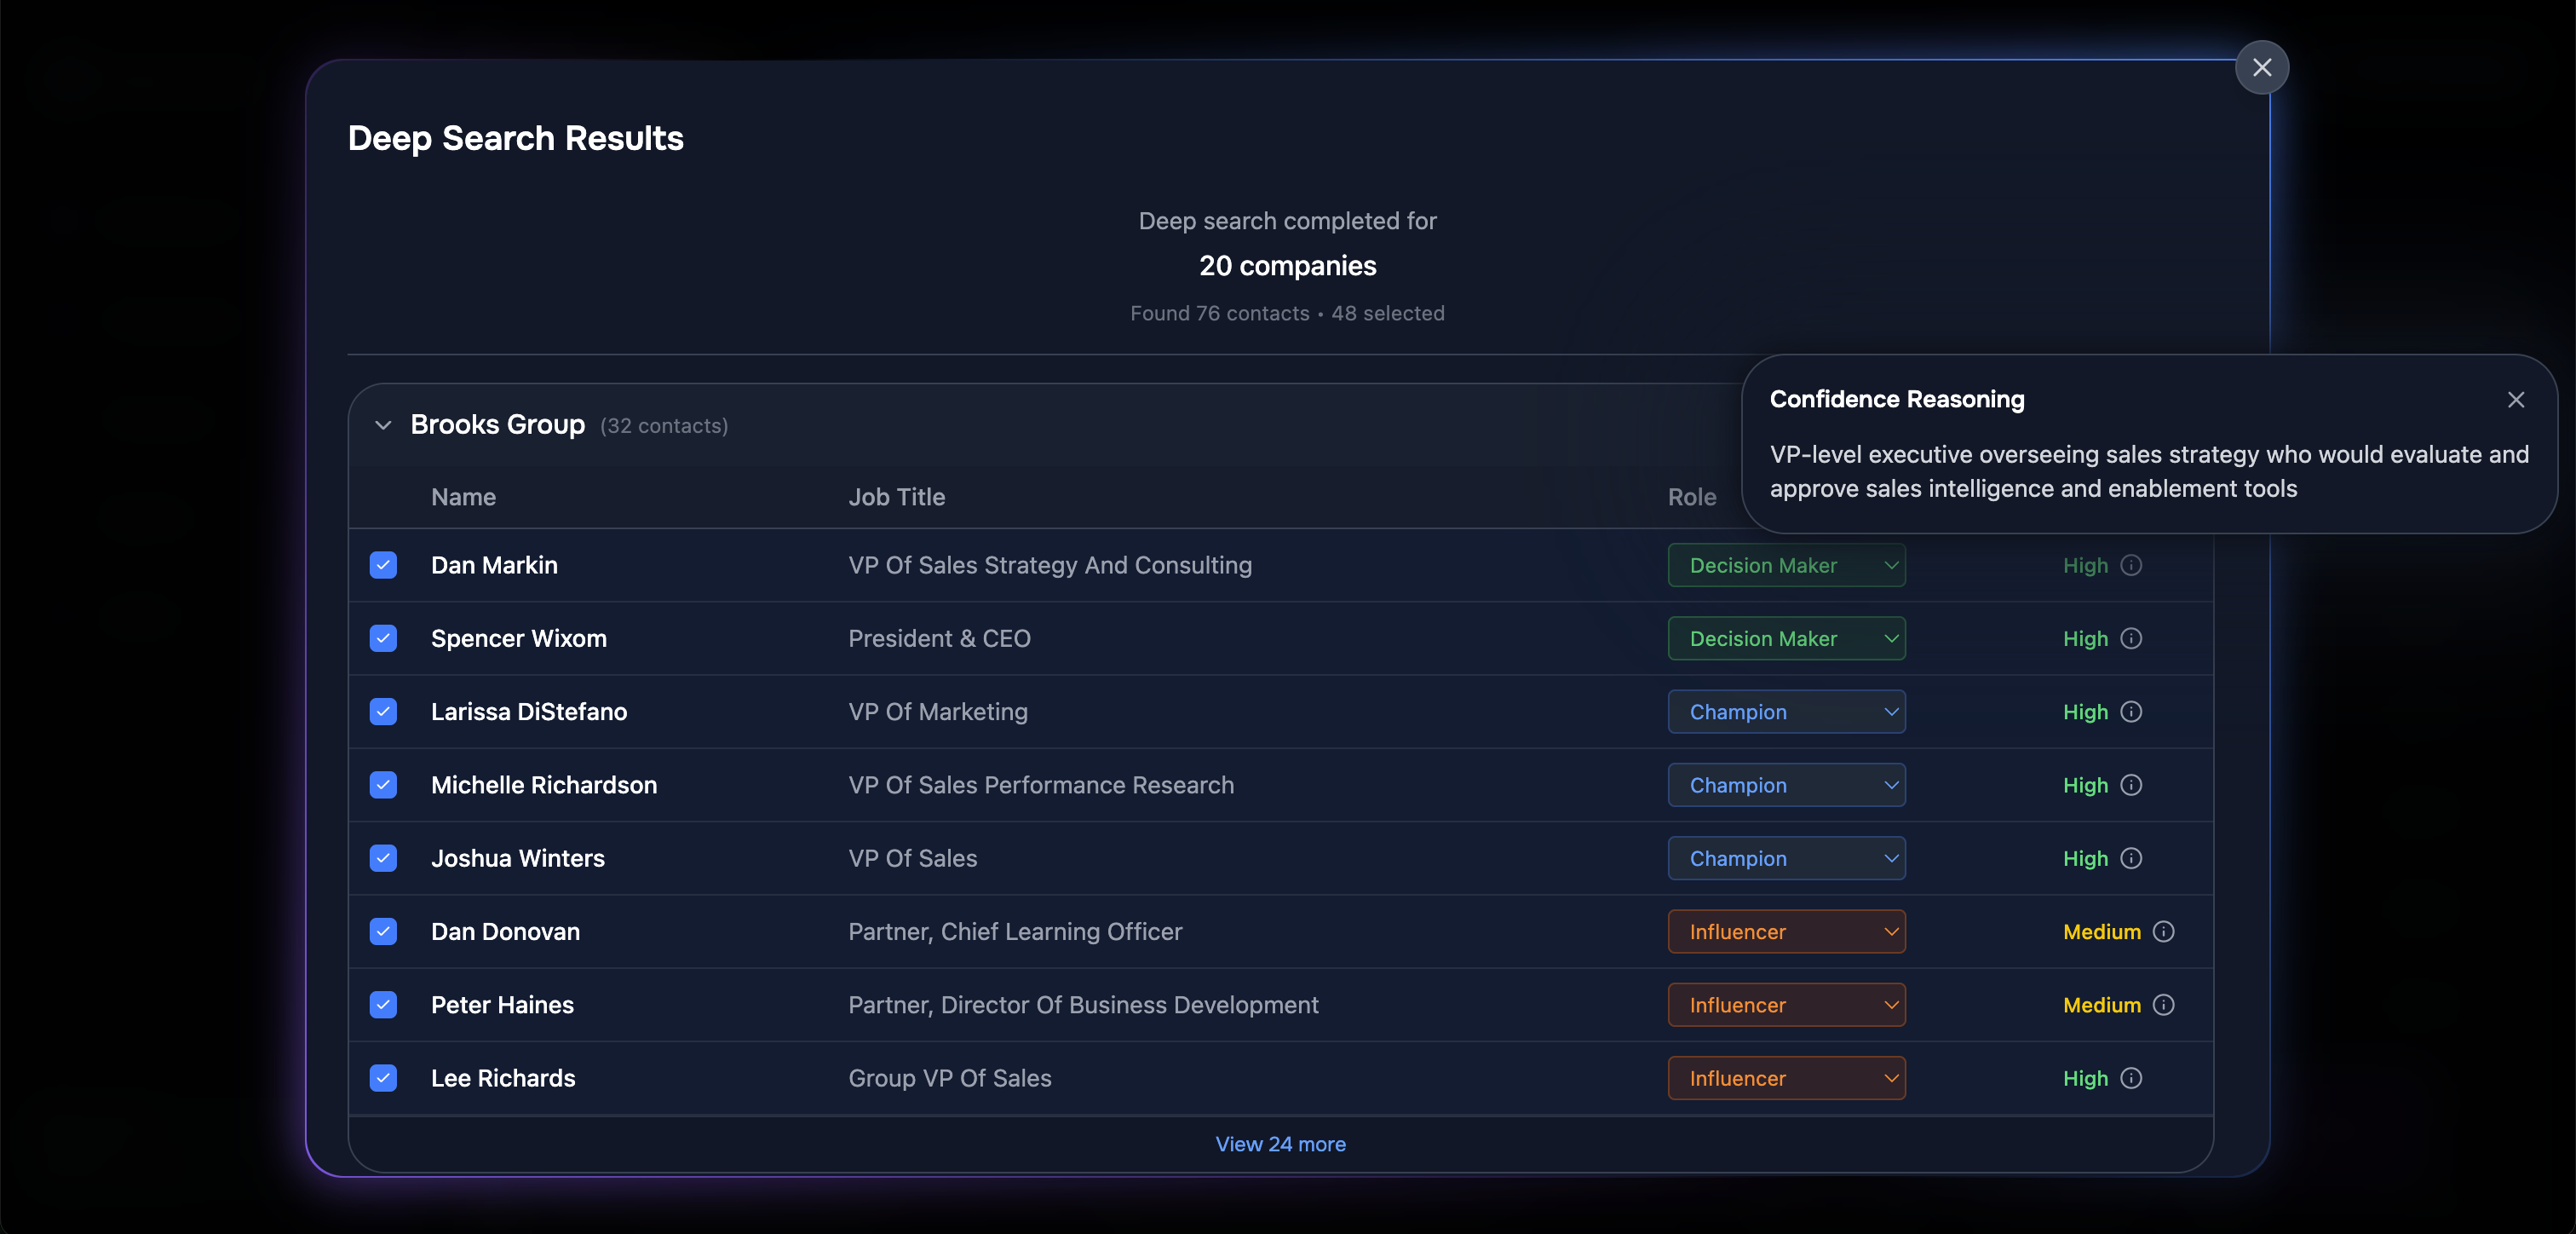Change Joshua Winters' Champion role dropdown
This screenshot has height=1234, width=2576.
tap(1786, 859)
